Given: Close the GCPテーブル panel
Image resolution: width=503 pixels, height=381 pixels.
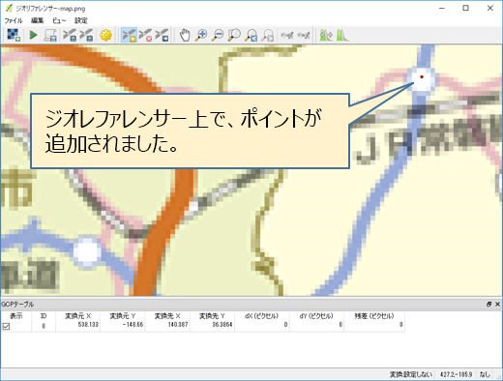Looking at the screenshot, I should 497,304.
